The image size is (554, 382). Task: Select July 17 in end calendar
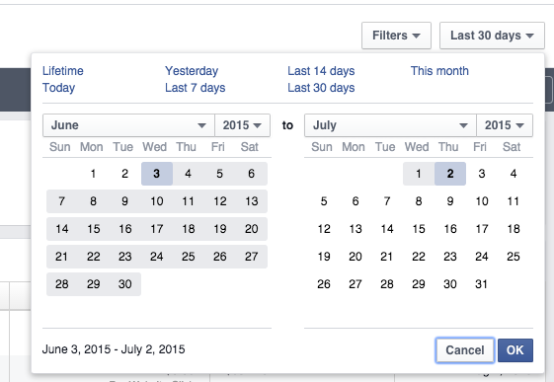482,229
